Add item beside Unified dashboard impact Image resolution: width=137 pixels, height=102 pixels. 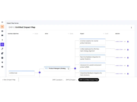[x=119, y=50]
